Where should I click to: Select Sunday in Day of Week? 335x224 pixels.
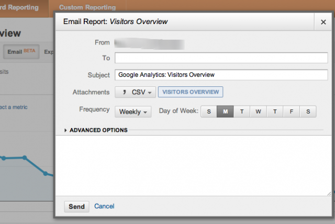click(x=209, y=111)
